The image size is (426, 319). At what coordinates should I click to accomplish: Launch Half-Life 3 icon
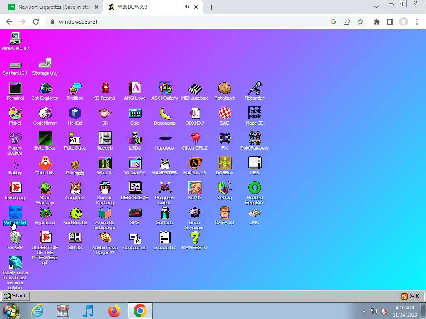[x=195, y=166]
